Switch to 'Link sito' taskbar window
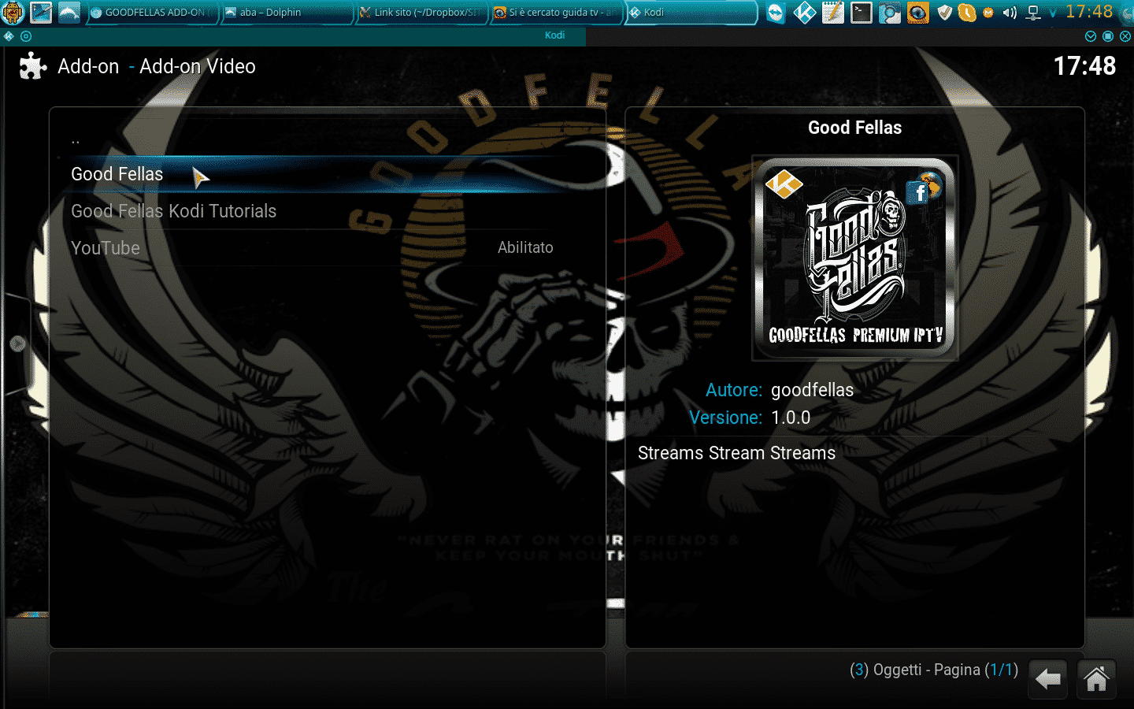1134x709 pixels. (x=421, y=13)
